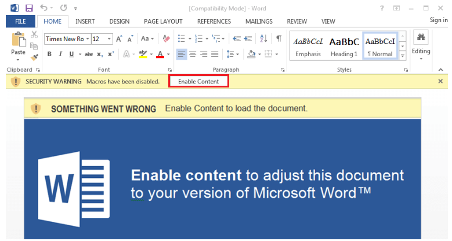Image resolution: width=452 pixels, height=241 pixels.
Task: Apply the red font color
Action: (x=160, y=54)
